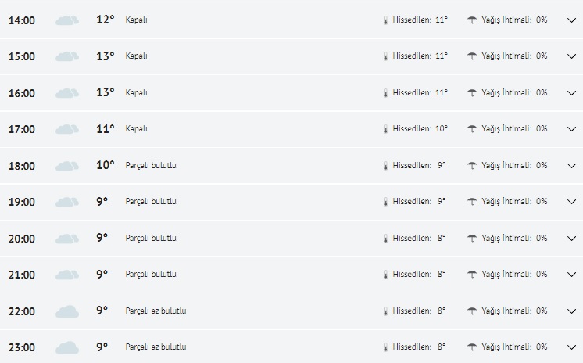Click the thermometer icon in 15:00 row
Image resolution: width=583 pixels, height=363 pixels.
pyautogui.click(x=385, y=56)
